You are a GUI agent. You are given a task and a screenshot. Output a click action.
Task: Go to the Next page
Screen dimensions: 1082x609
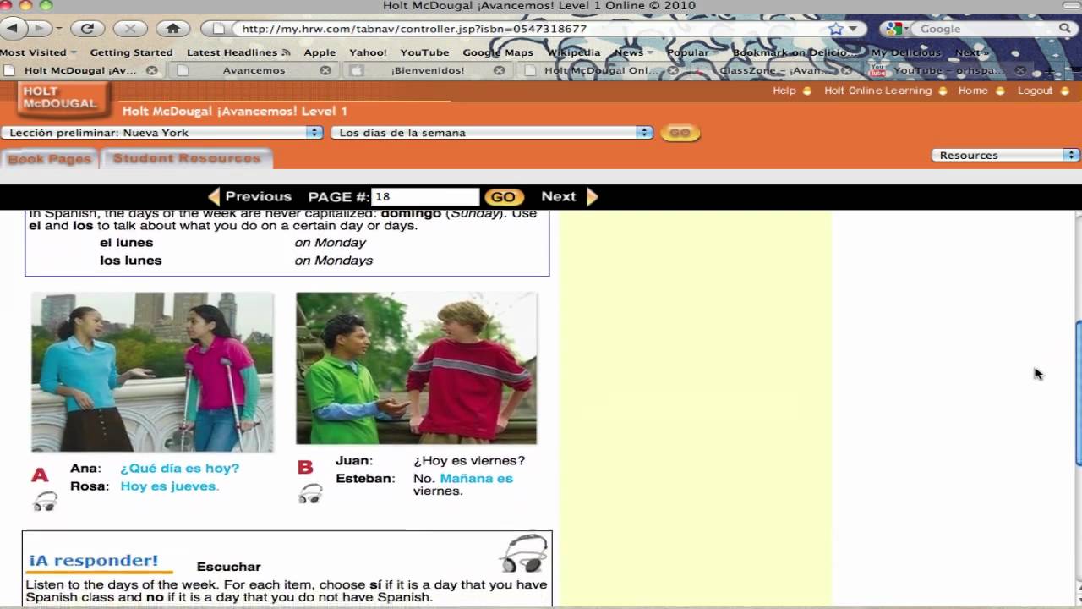pos(559,196)
